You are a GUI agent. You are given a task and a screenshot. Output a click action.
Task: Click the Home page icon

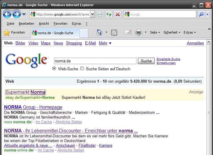coord(99,32)
